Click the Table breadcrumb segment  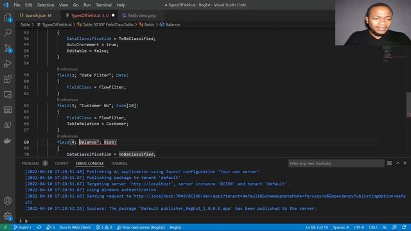click(25, 24)
